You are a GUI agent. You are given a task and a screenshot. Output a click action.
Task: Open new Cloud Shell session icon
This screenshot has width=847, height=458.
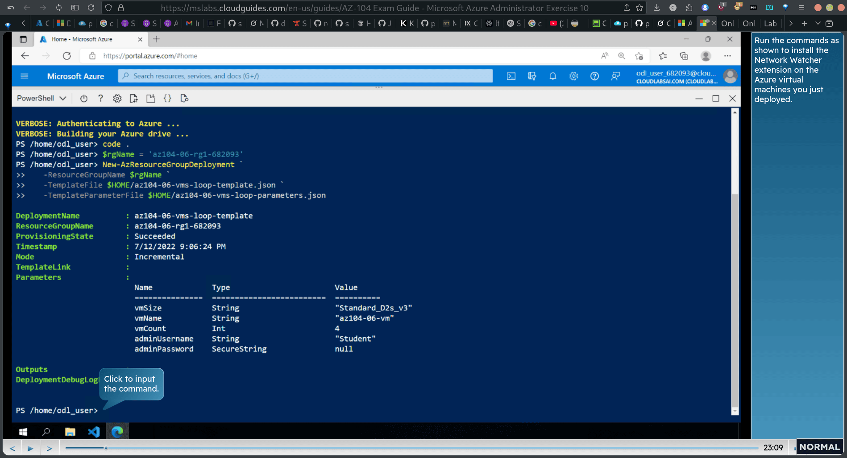click(150, 99)
